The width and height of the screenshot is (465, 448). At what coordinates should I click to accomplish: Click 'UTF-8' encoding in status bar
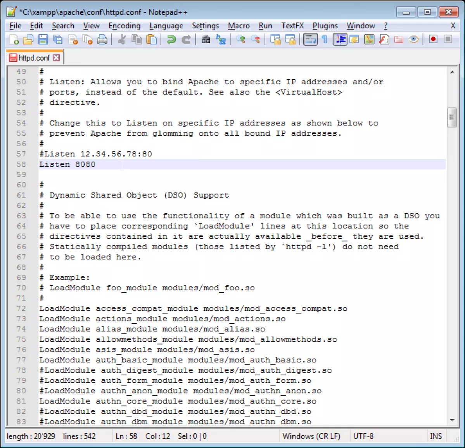(363, 436)
